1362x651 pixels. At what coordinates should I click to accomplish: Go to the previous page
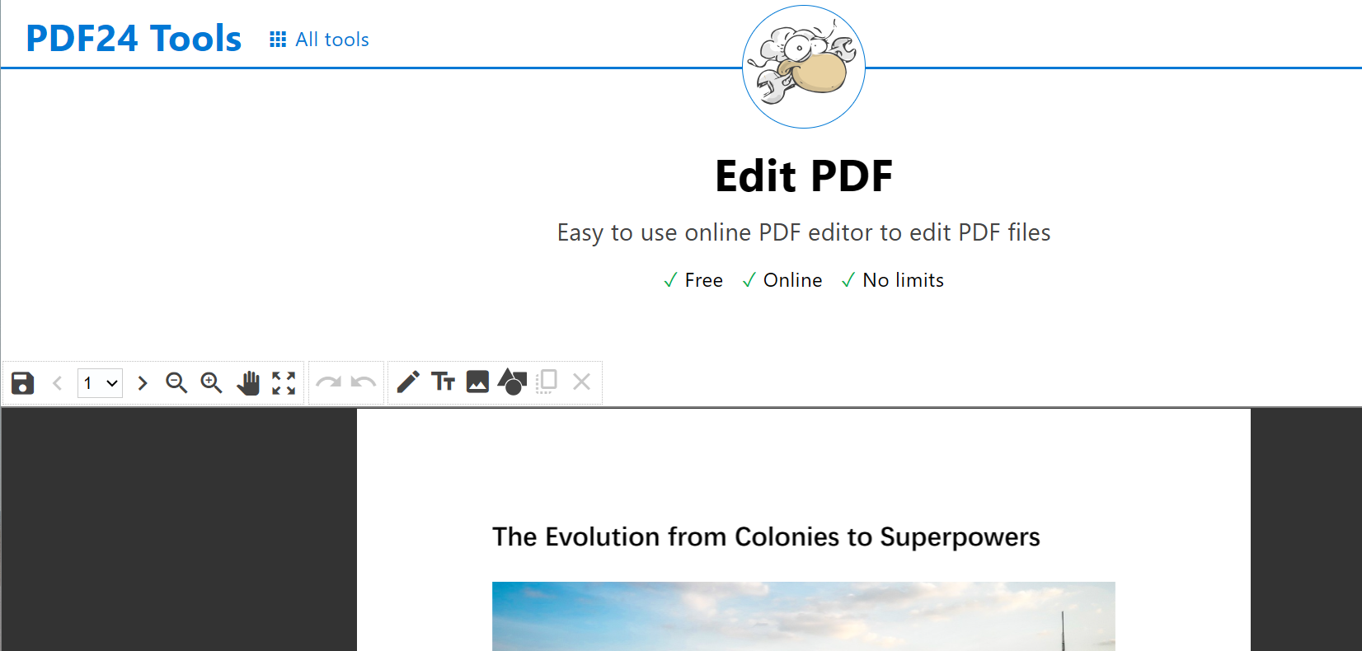58,382
